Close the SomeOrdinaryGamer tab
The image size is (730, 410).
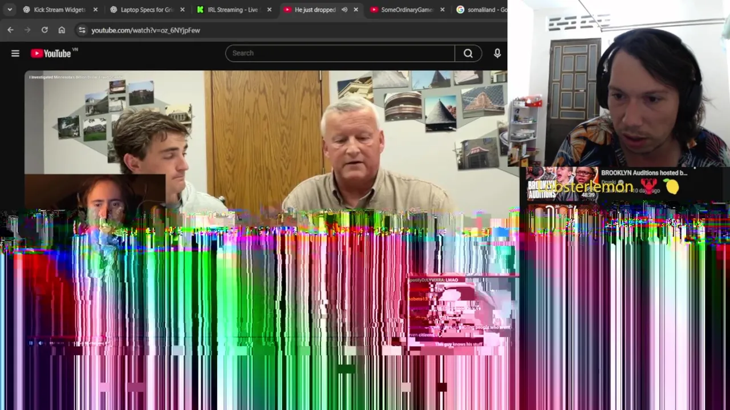442,10
